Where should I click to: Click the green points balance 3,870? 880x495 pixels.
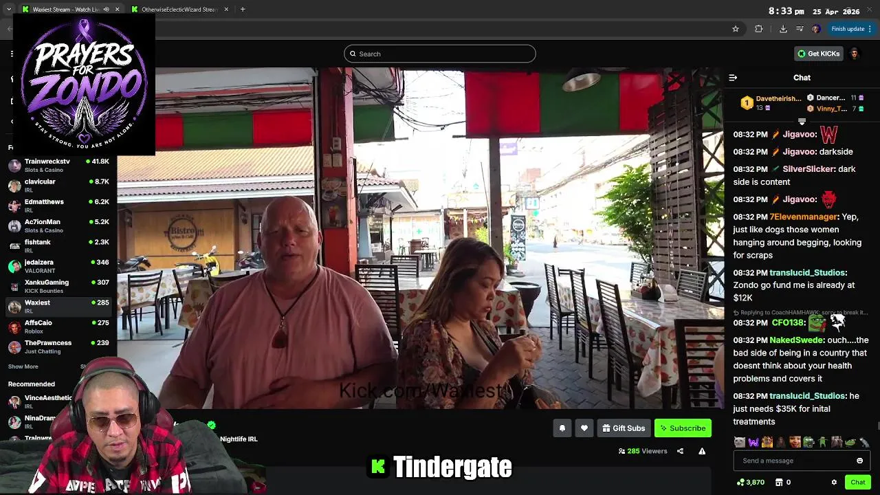tap(751, 482)
